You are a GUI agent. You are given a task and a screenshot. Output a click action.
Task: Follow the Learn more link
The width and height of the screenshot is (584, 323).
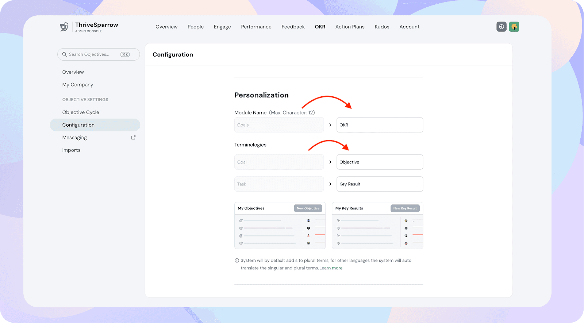click(331, 268)
